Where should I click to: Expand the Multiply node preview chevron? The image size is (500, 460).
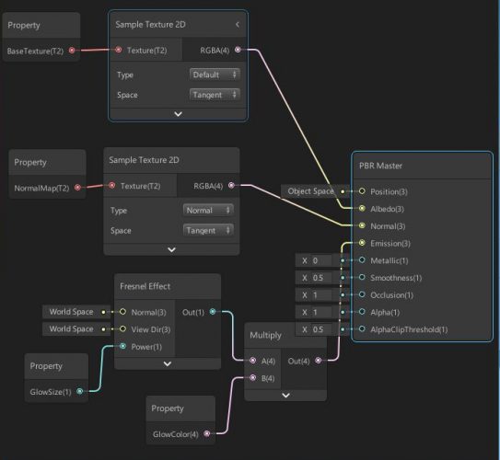pos(286,395)
